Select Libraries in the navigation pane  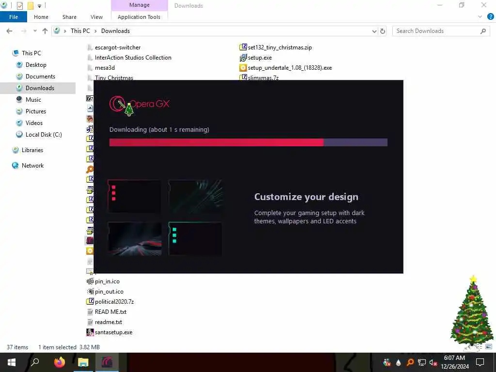pos(32,150)
